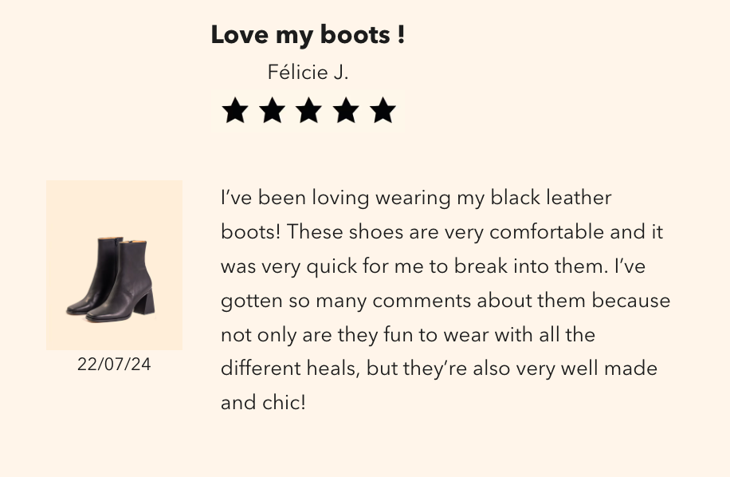Click the fifth and last rating star
This screenshot has height=477, width=730.
point(383,111)
